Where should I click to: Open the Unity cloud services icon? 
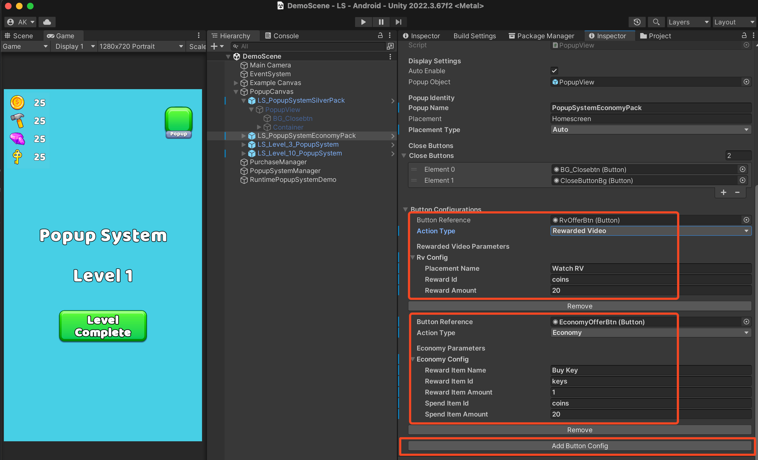[47, 22]
